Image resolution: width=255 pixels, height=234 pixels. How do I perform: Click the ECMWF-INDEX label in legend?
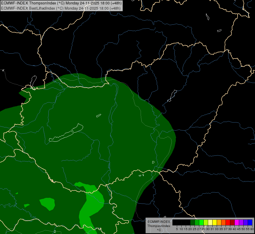tap(159, 222)
